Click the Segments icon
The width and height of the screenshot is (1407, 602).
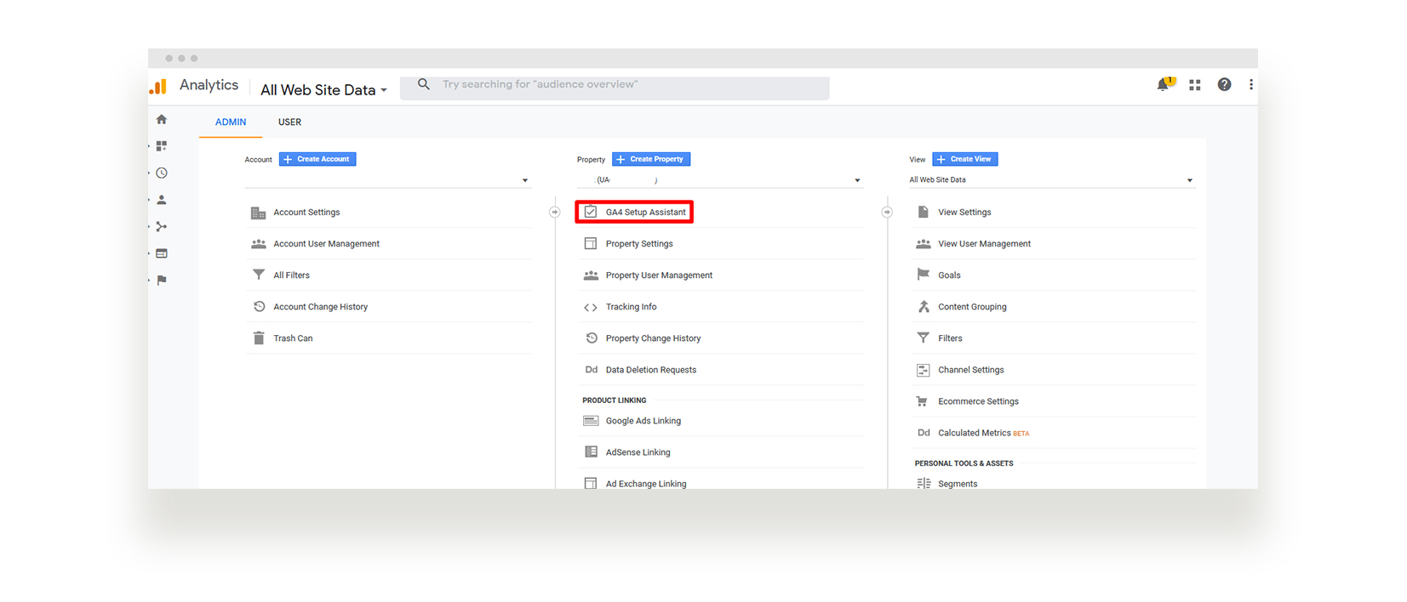click(924, 483)
